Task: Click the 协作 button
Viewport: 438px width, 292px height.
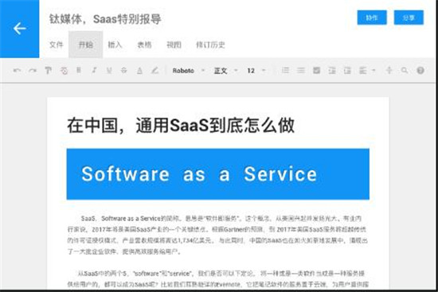Action: point(372,18)
